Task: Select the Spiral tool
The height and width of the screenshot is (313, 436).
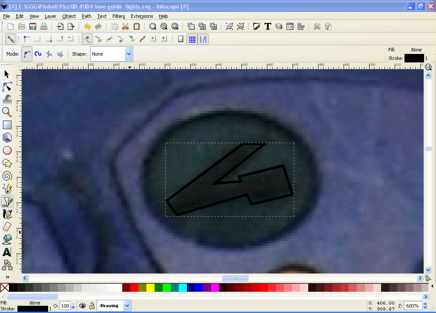Action: tap(7, 176)
